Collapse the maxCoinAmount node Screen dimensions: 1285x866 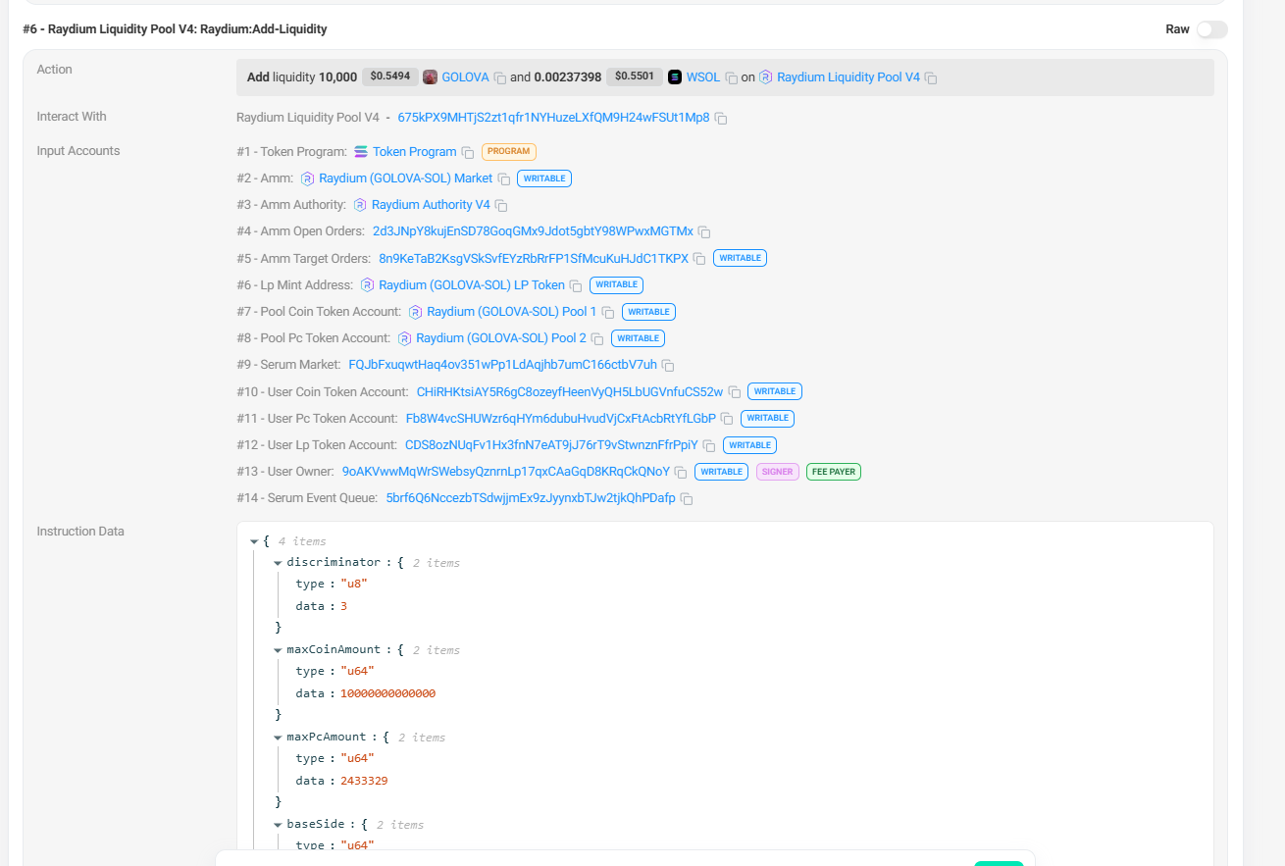tap(279, 650)
